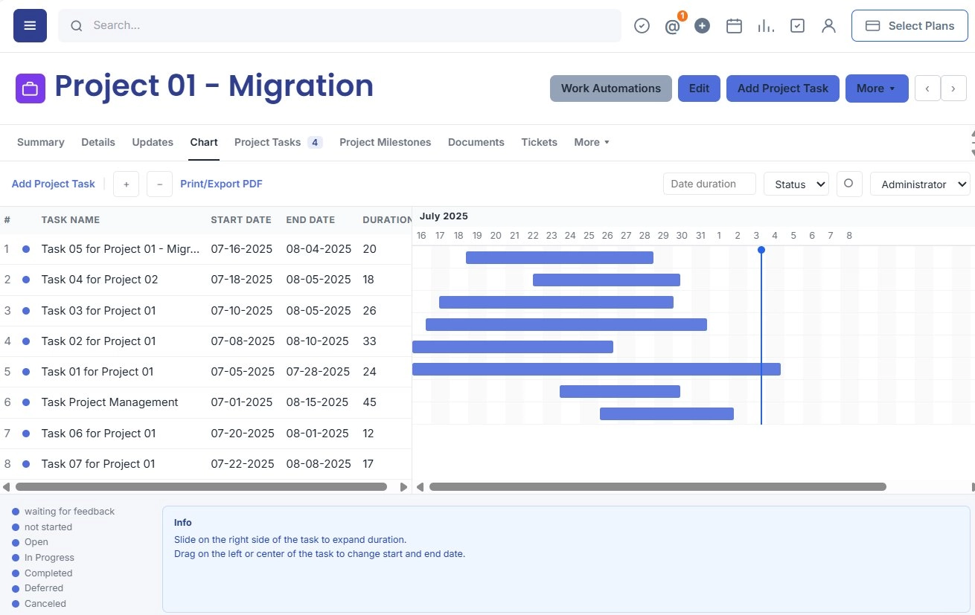Viewport: 975px width, 615px height.
Task: Switch to the Details tab
Action: (98, 142)
